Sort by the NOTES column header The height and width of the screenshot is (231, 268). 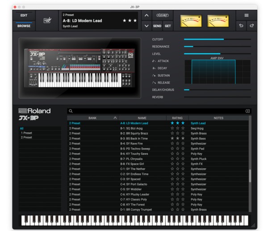218,118
